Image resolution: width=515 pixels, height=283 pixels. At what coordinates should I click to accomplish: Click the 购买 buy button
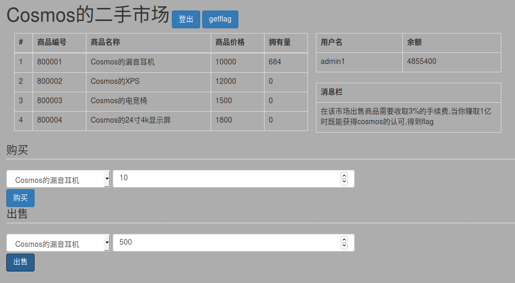tap(20, 198)
